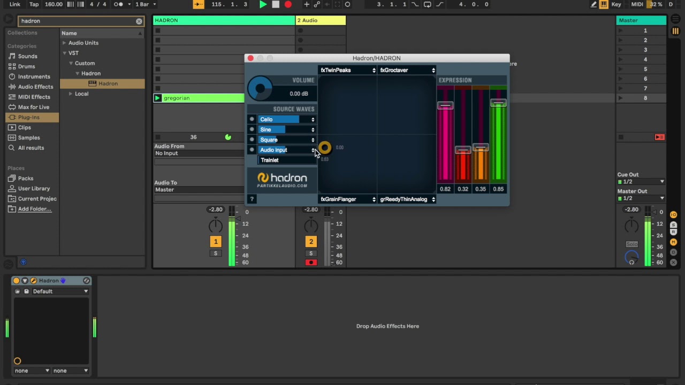The height and width of the screenshot is (385, 685).
Task: Start playback with the green Play button
Action: (263, 4)
